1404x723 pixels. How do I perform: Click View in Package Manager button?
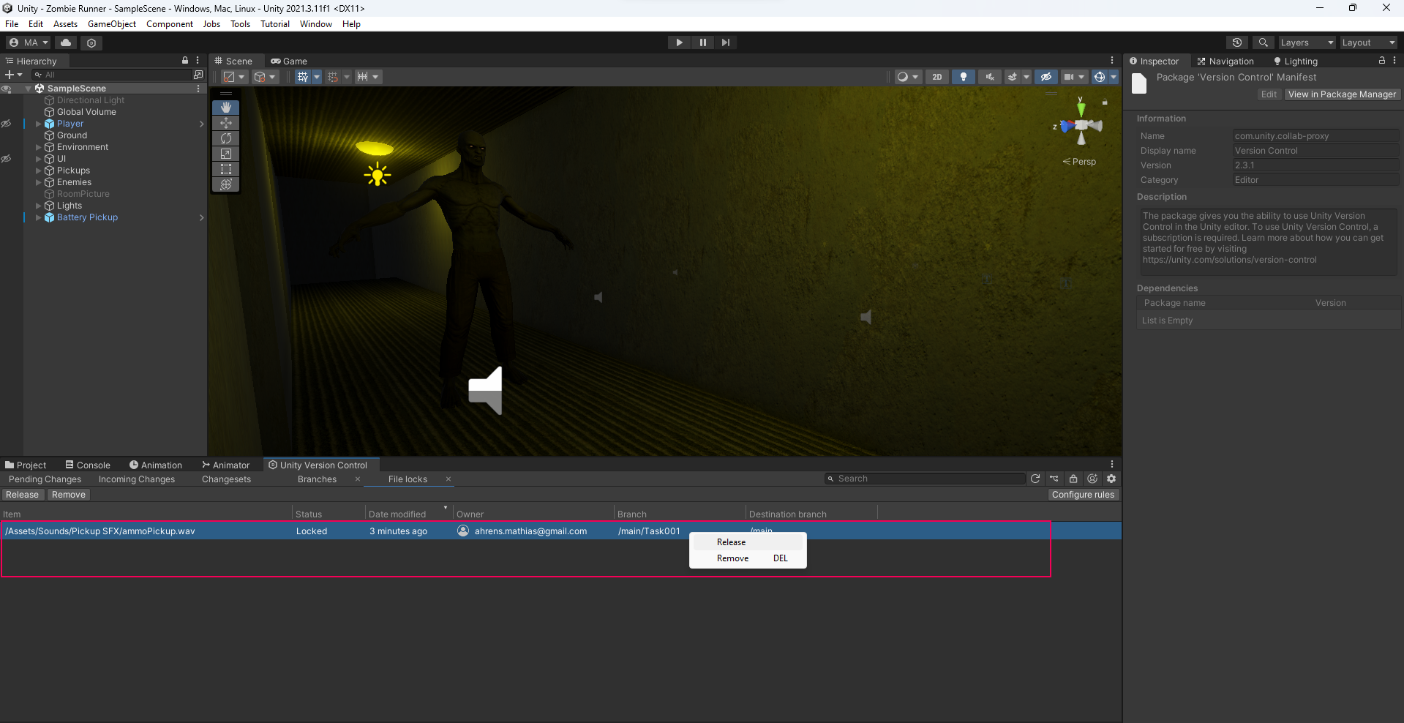click(1342, 94)
